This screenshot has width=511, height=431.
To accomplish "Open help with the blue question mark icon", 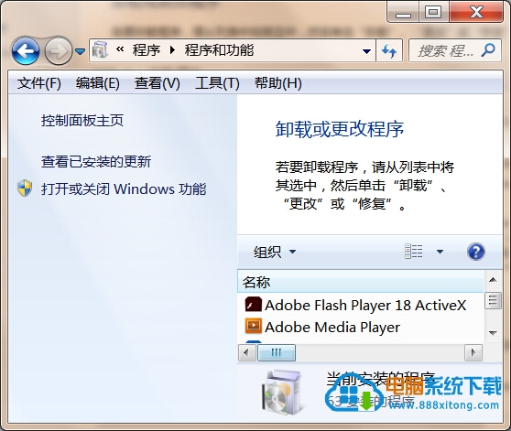I will pos(476,252).
